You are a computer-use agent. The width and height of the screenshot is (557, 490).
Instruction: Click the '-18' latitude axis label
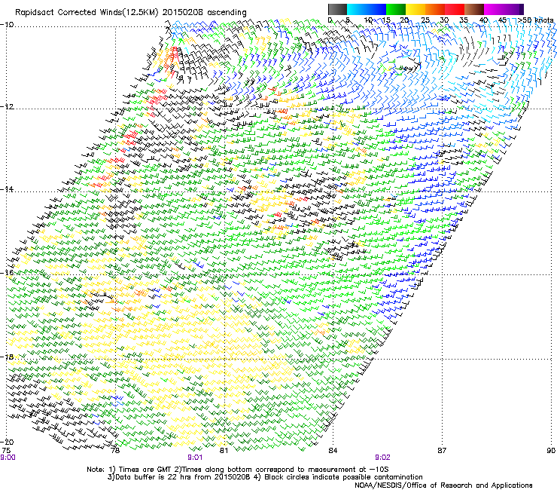pos(7,357)
